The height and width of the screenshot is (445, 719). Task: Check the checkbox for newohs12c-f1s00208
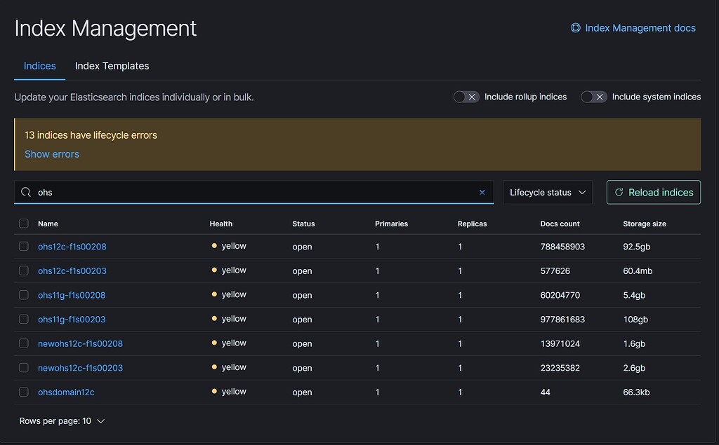tap(23, 343)
